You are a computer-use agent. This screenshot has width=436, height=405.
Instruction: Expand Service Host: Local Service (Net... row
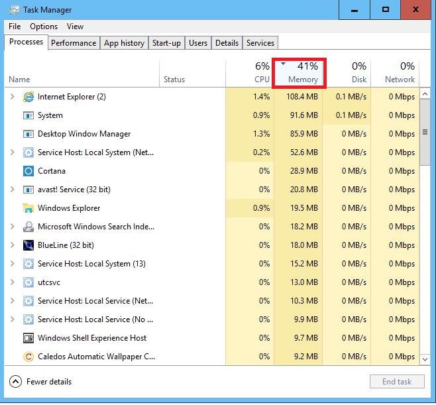12,301
